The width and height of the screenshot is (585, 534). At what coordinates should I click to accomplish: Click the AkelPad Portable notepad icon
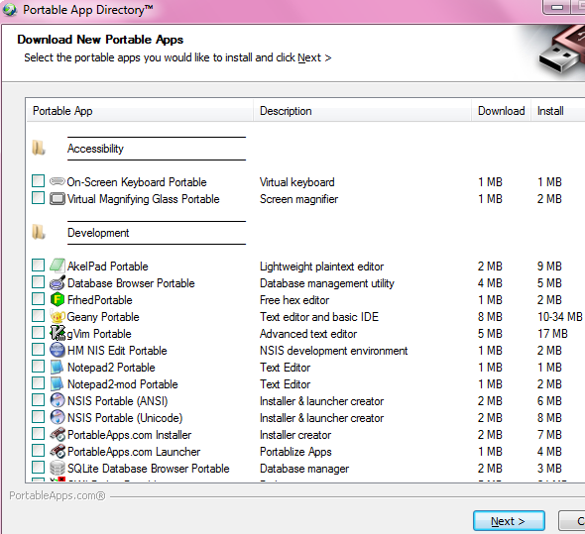[58, 266]
